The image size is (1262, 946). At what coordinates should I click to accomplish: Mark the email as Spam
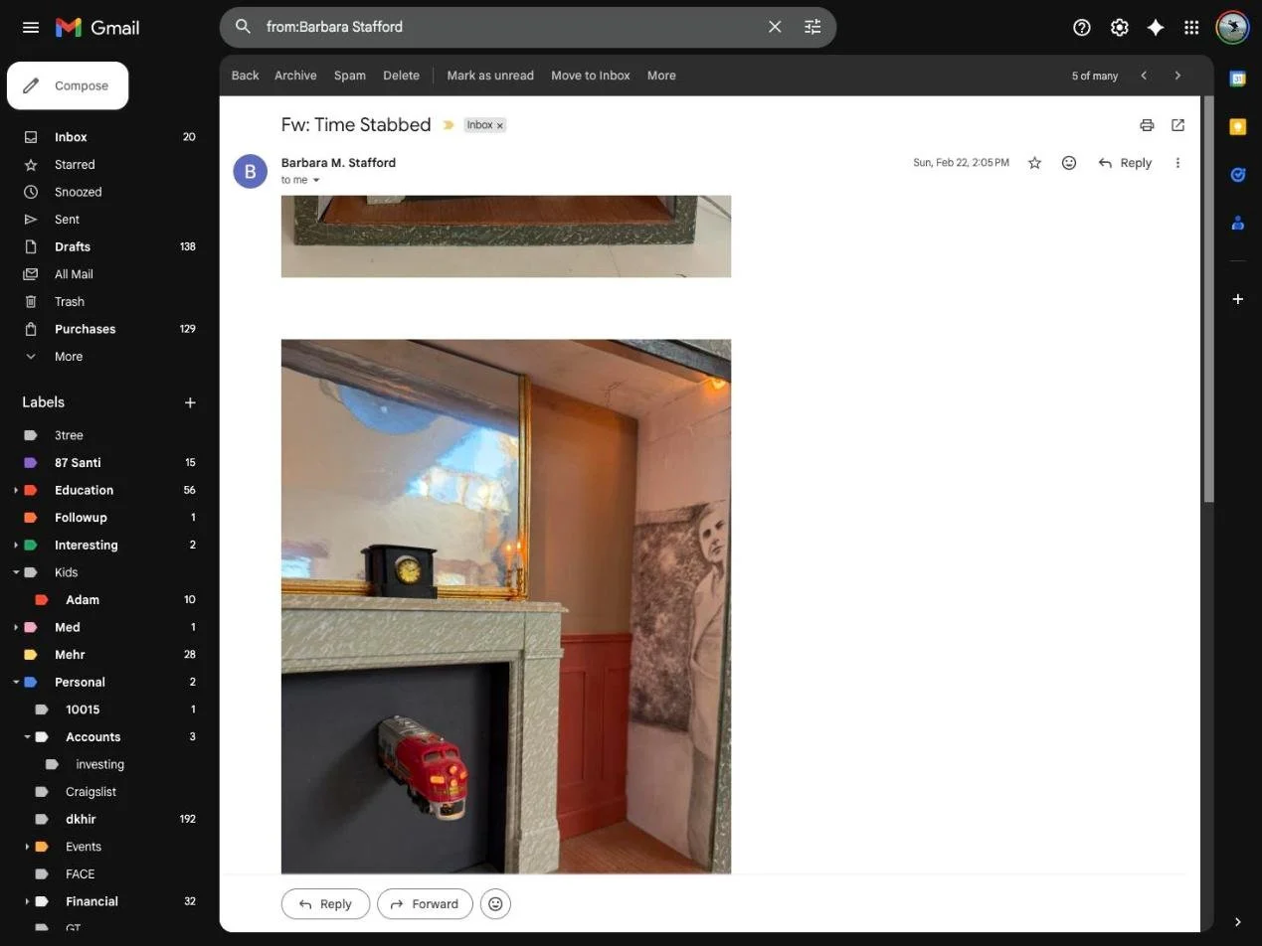point(350,76)
